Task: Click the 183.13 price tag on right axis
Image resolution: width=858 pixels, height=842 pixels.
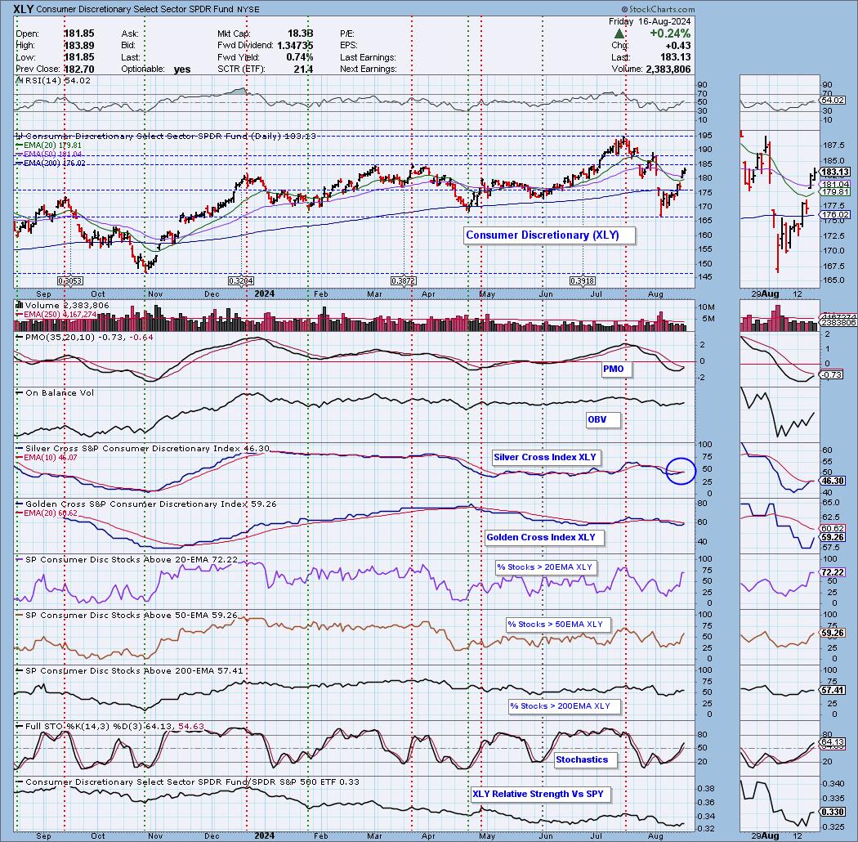Action: [x=834, y=172]
